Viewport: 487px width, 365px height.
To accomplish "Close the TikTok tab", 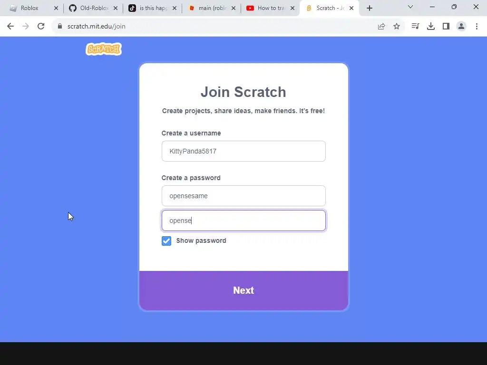I will pos(175,8).
